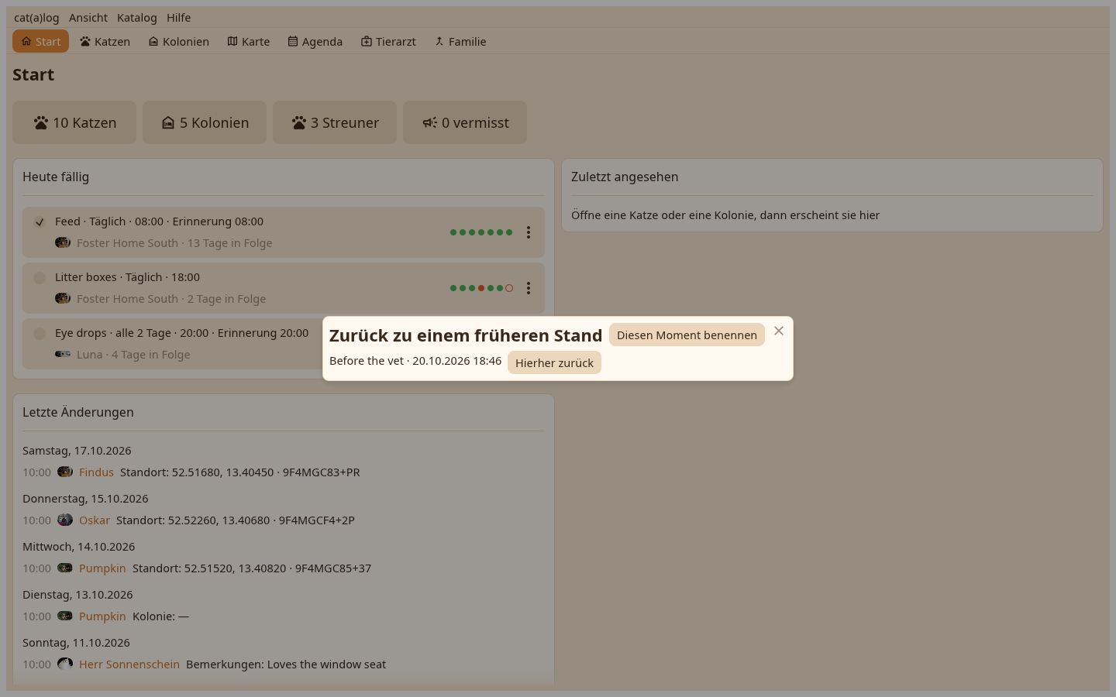Open the Agenda tab
Image resolution: width=1116 pixels, height=697 pixels.
click(x=315, y=41)
